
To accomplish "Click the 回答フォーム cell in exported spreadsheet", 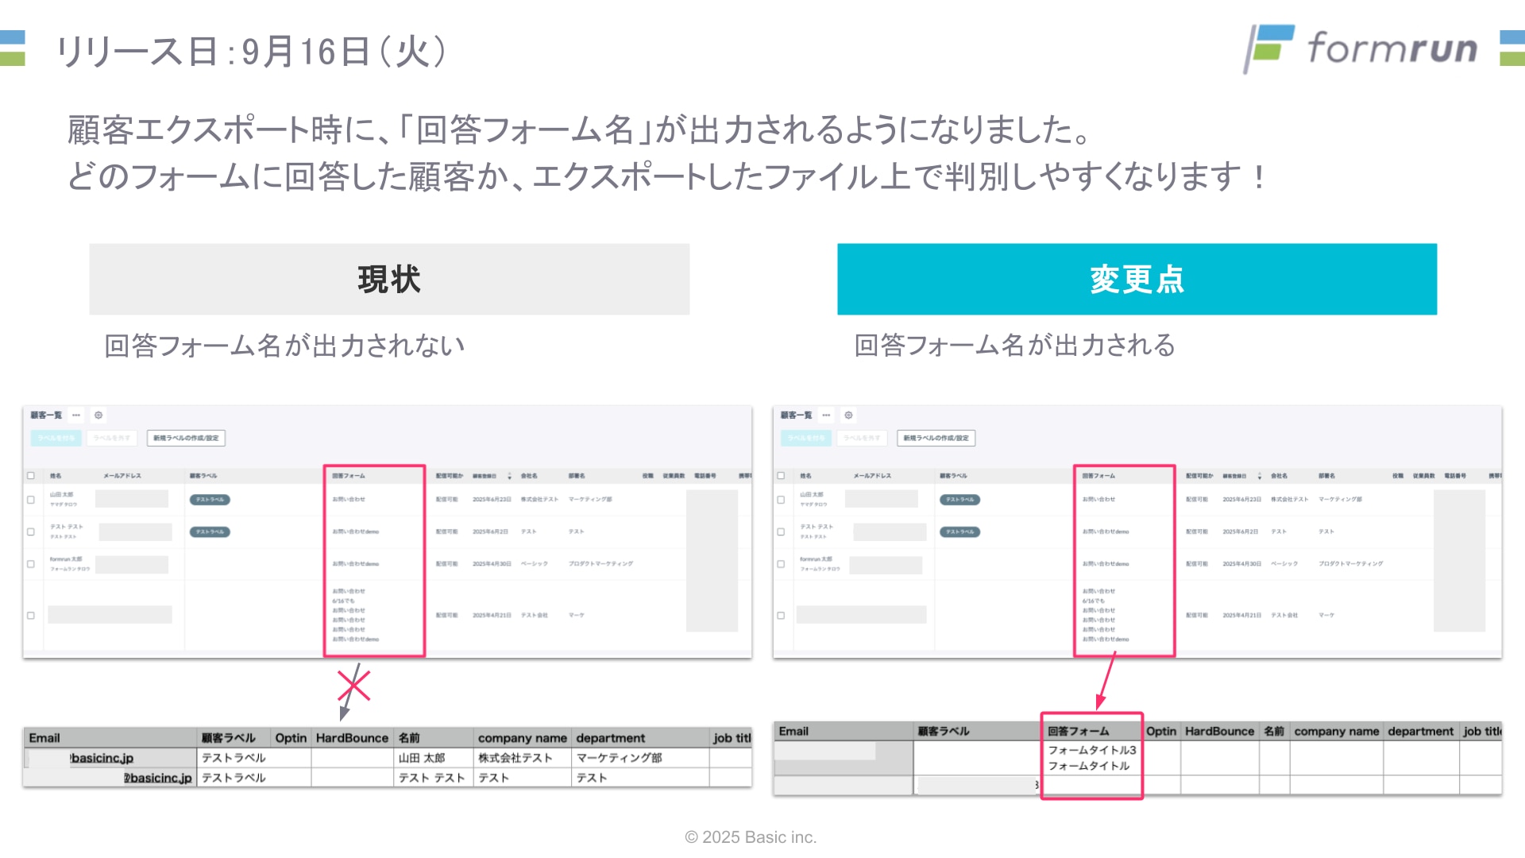I will [1078, 731].
